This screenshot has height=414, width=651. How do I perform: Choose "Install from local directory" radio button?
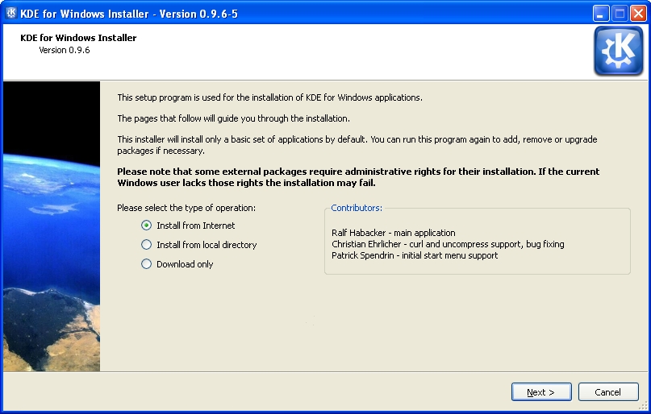coord(146,245)
